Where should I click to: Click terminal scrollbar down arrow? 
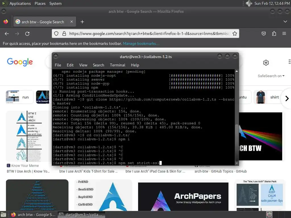point(237,163)
